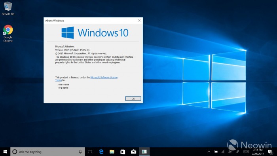Open the Wi-Fi network tray icon
The image size is (277, 156).
click(223, 152)
